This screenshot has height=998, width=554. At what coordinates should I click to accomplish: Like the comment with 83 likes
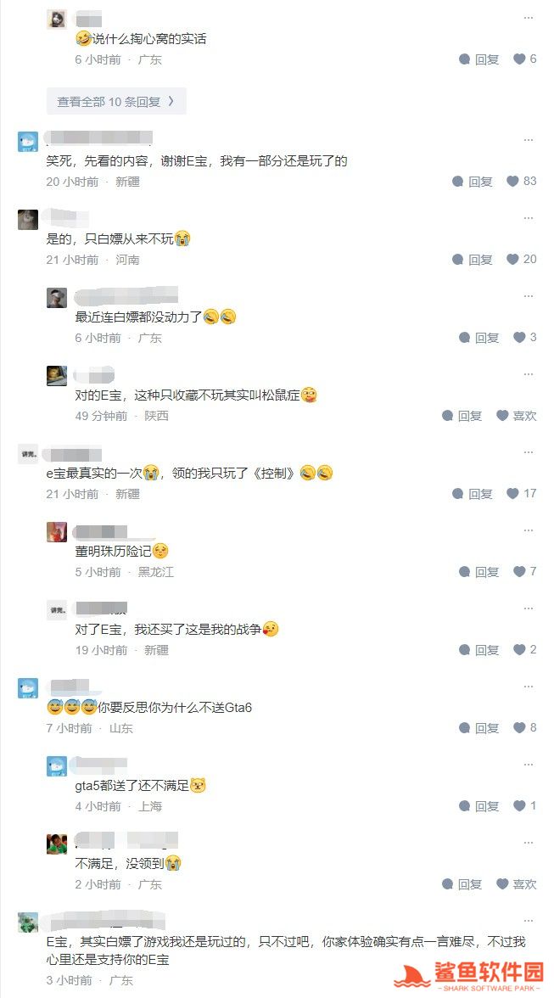512,182
